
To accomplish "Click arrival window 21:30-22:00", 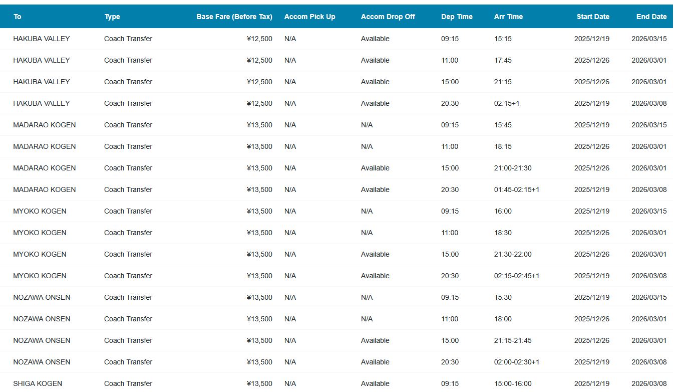I will click(x=513, y=254).
